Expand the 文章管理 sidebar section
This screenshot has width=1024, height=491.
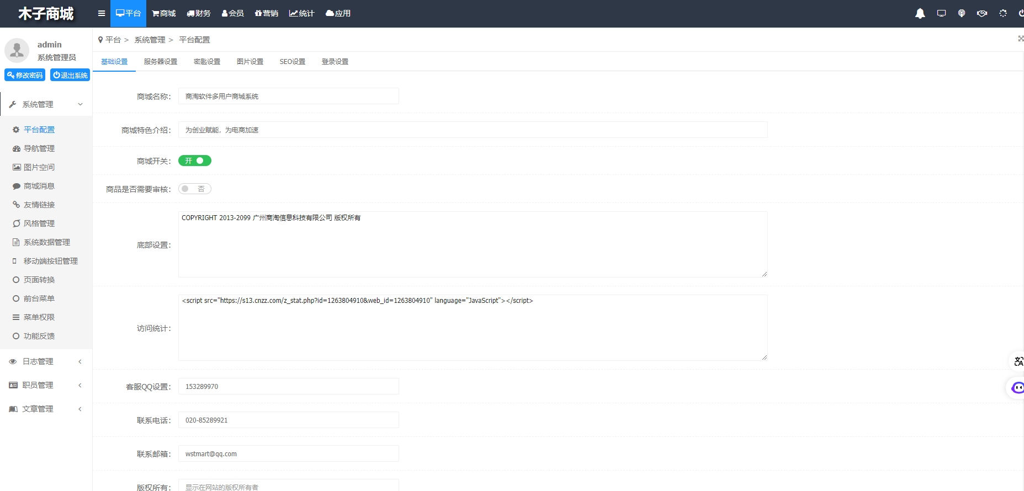point(46,409)
